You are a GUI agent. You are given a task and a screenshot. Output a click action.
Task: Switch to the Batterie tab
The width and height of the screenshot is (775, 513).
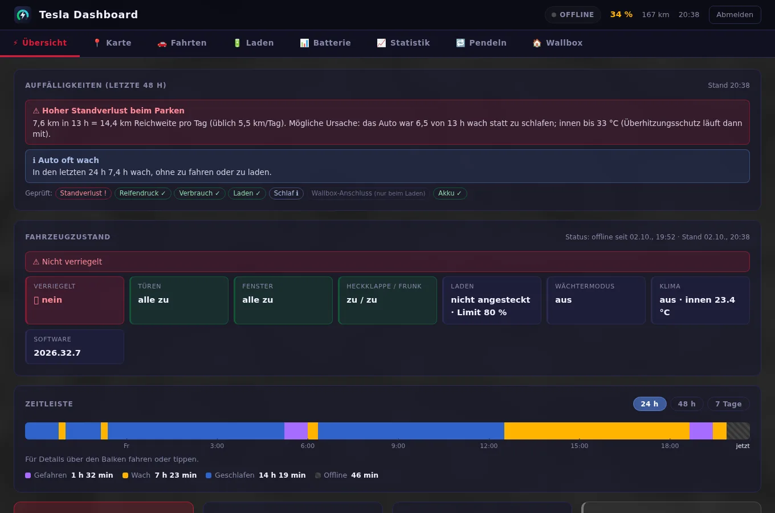325,43
